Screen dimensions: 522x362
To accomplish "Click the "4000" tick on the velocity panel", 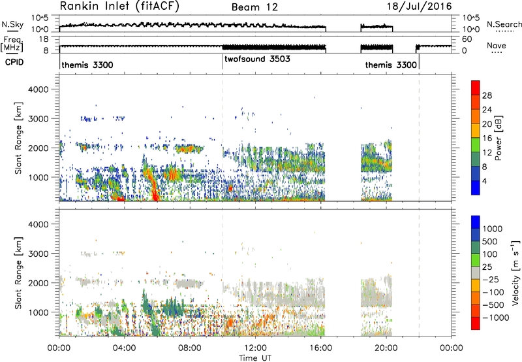I will click(38, 224).
